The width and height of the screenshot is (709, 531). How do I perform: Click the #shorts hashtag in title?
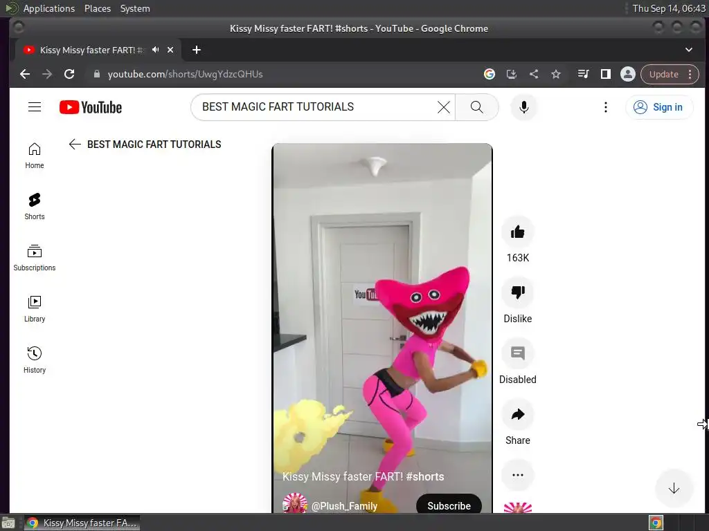[425, 476]
